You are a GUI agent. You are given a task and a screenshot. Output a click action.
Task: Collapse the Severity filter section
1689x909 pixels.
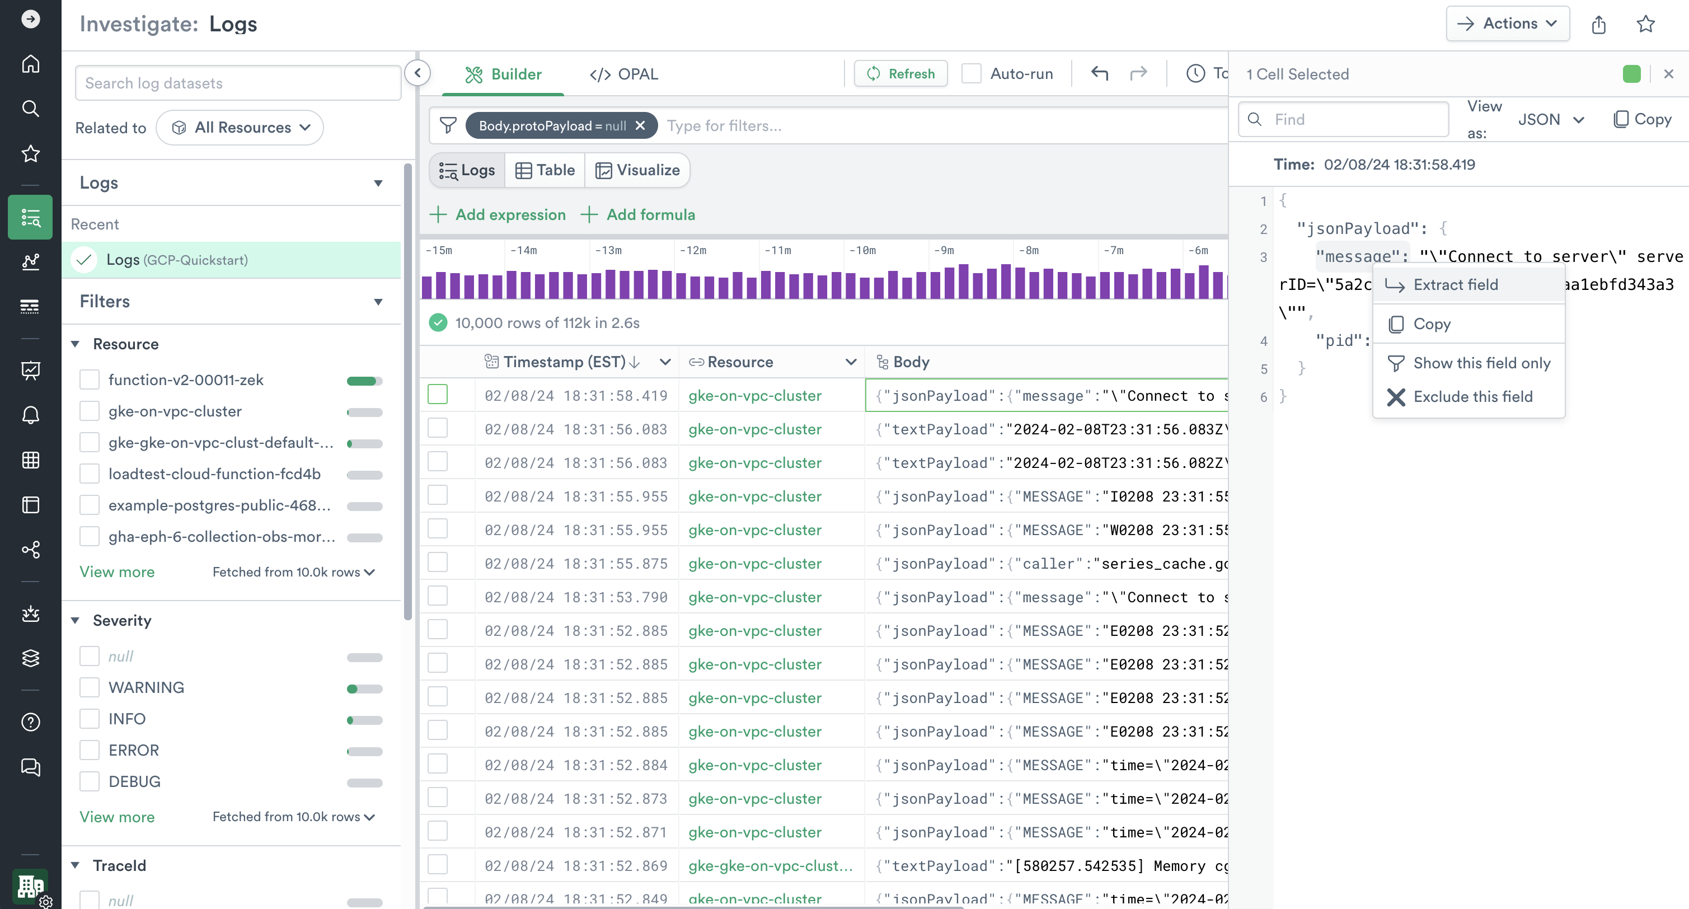click(x=76, y=620)
